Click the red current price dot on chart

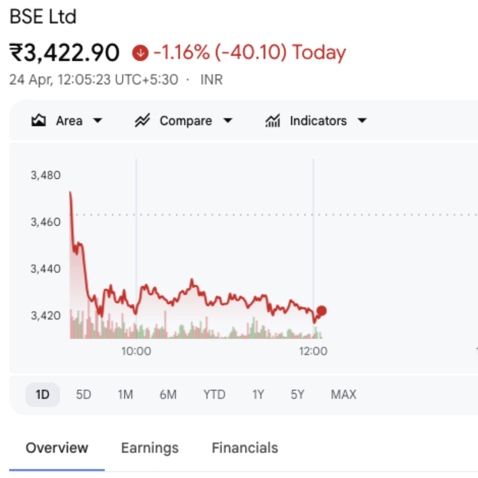click(x=322, y=311)
